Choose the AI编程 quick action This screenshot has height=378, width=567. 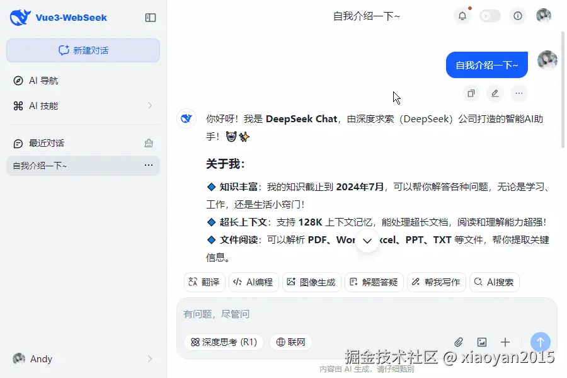[253, 282]
